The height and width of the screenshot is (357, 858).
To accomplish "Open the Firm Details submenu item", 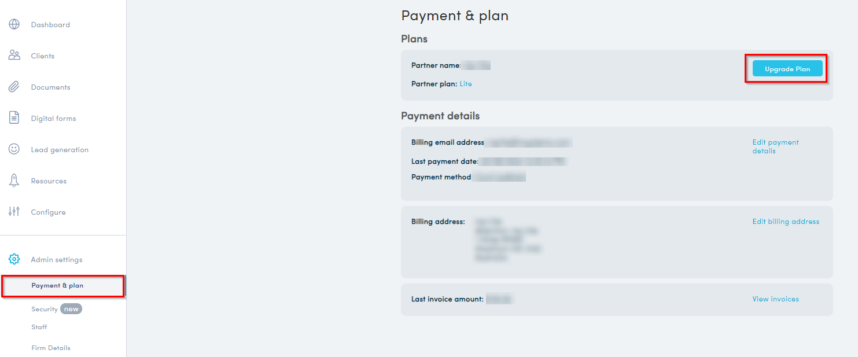I will tap(51, 348).
